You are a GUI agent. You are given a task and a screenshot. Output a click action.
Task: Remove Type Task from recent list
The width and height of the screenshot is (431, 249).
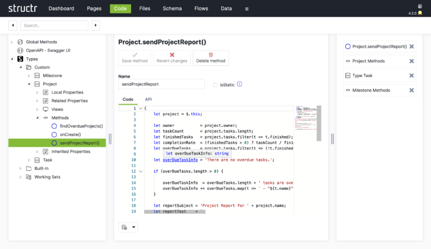pyautogui.click(x=411, y=75)
